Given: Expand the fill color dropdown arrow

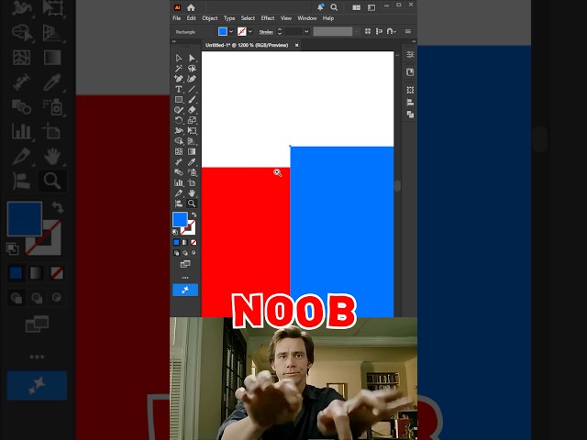Looking at the screenshot, I should [x=231, y=32].
